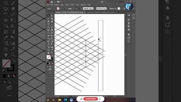The width and height of the screenshot is (181, 102).
Task: Select the Direct Selection tool
Action: pyautogui.click(x=52, y=16)
